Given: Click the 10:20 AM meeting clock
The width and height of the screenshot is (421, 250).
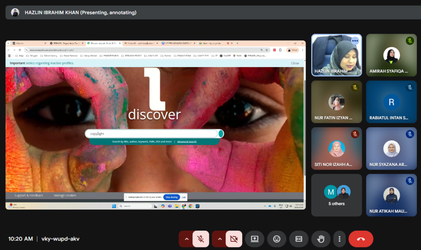Looking at the screenshot, I should (21, 239).
